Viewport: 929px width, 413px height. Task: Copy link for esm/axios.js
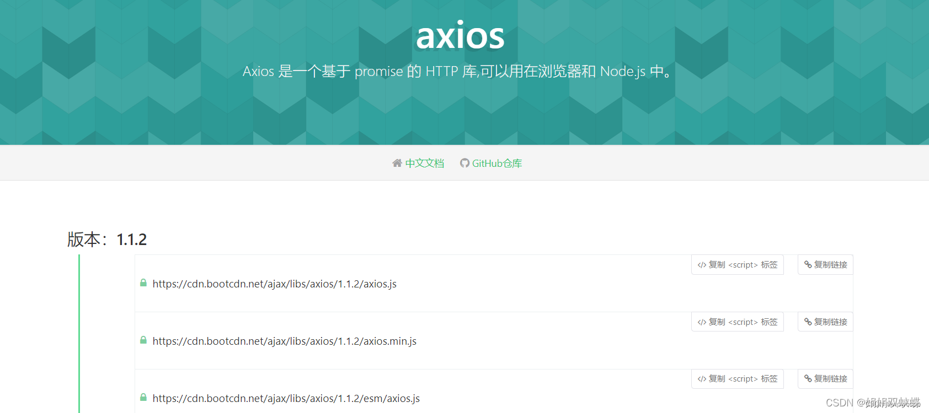[x=825, y=379]
